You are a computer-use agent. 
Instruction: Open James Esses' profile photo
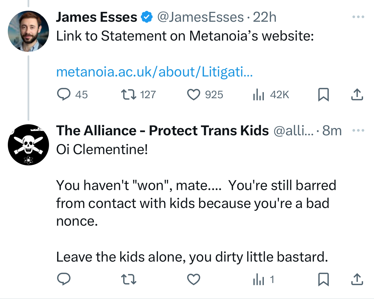28,31
